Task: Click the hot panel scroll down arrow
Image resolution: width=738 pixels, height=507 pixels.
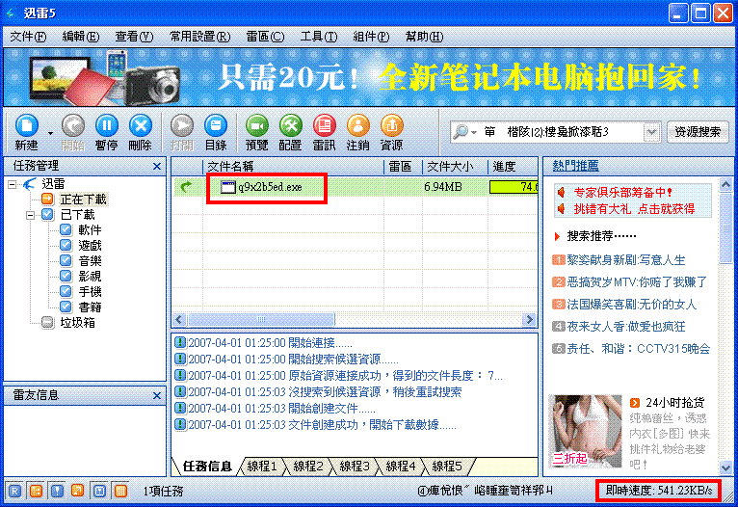Action: tap(725, 467)
